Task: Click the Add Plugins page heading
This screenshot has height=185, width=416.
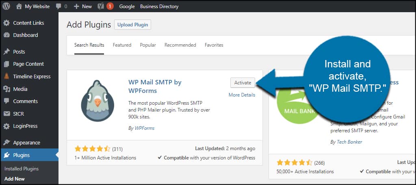Action: click(89, 25)
